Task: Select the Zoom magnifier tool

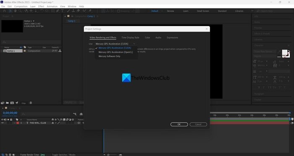Action: point(20,11)
